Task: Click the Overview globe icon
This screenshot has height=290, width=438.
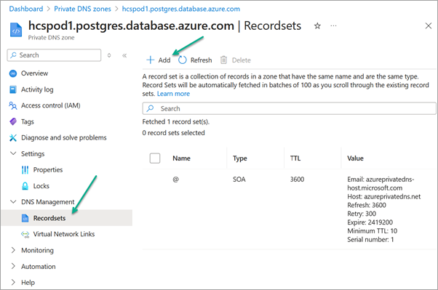Action: 13,73
